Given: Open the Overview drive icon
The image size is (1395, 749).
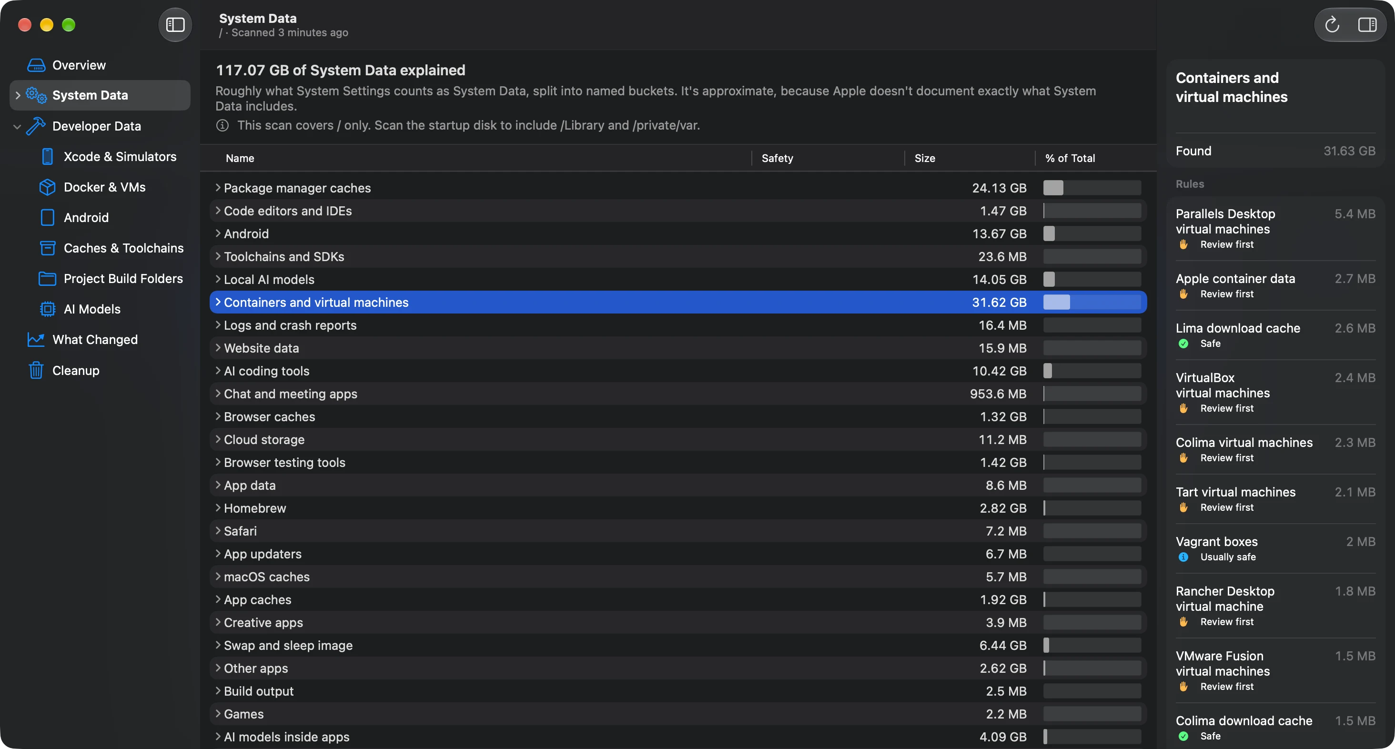Looking at the screenshot, I should [36, 65].
